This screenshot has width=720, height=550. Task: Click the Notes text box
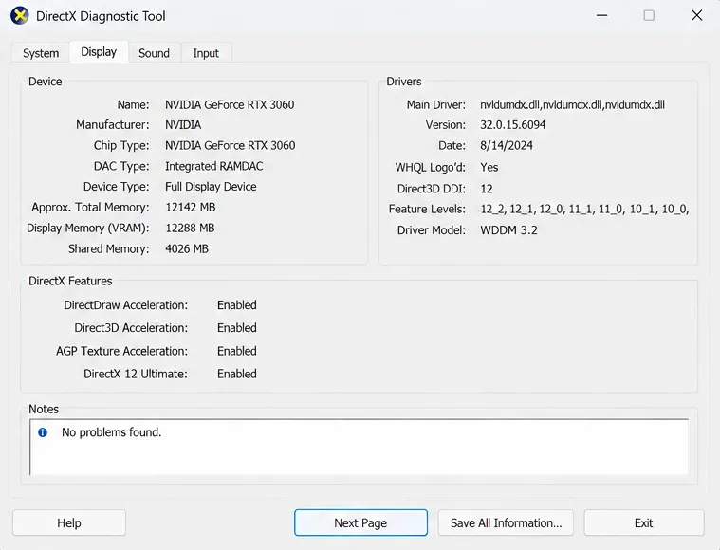click(360, 447)
